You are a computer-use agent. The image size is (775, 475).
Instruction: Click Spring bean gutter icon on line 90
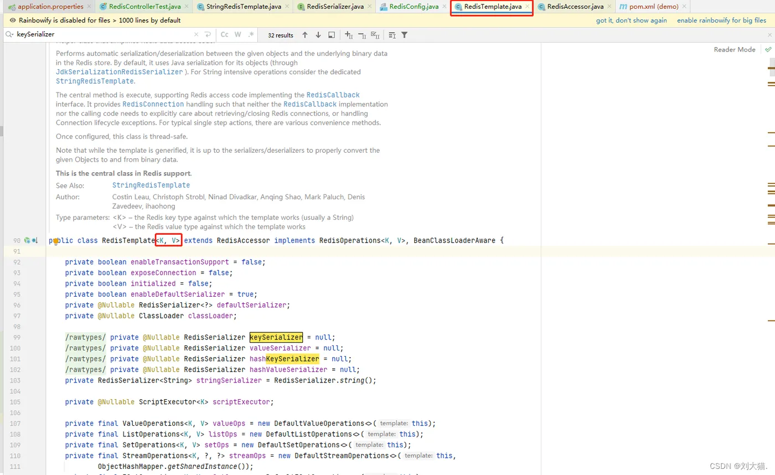[27, 240]
